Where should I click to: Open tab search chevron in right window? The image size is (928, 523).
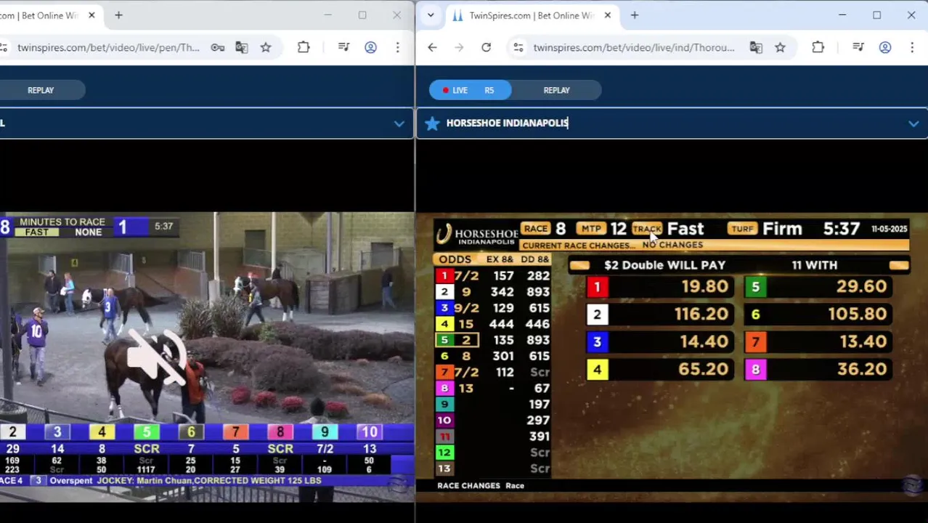pyautogui.click(x=431, y=15)
